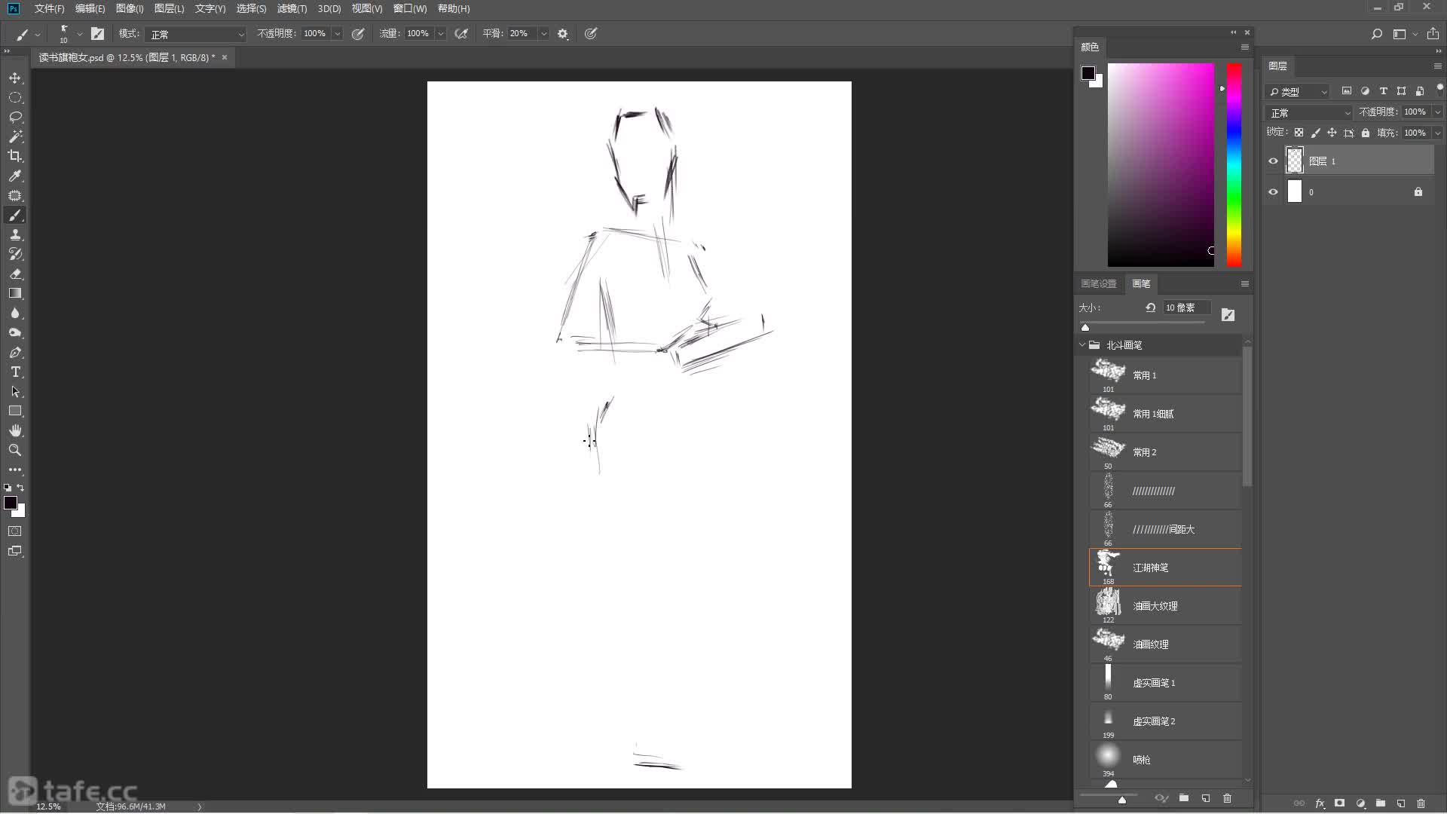Viewport: 1447px width, 814px height.
Task: Open the opacity 不透明度 dropdown arrow in options bar
Action: tap(337, 34)
